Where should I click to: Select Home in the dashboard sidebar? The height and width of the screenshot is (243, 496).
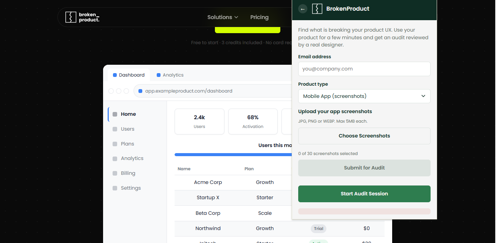point(129,114)
